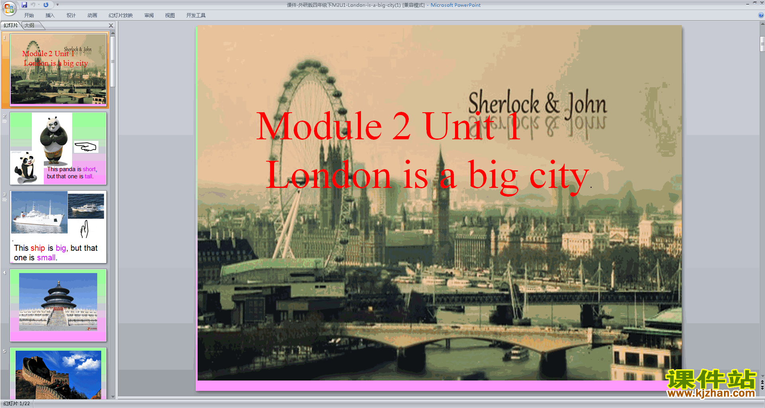The width and height of the screenshot is (765, 408).
Task: Select slide 3 thumbnail with ships
Action: pos(58,227)
